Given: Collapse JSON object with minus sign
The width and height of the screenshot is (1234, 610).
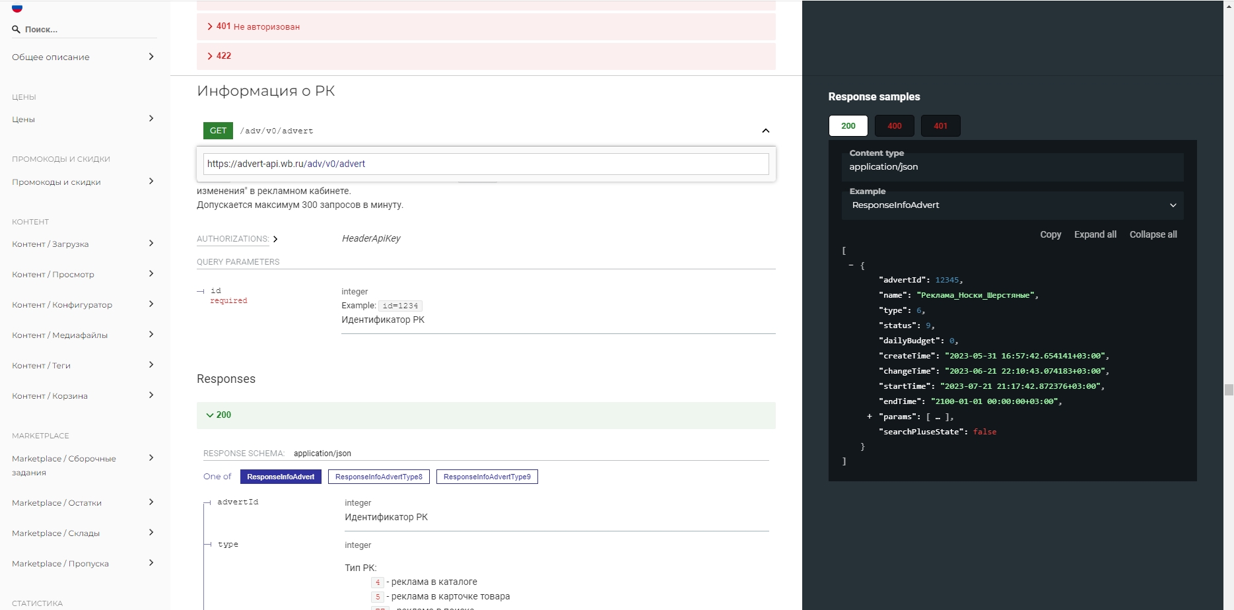Looking at the screenshot, I should (850, 265).
